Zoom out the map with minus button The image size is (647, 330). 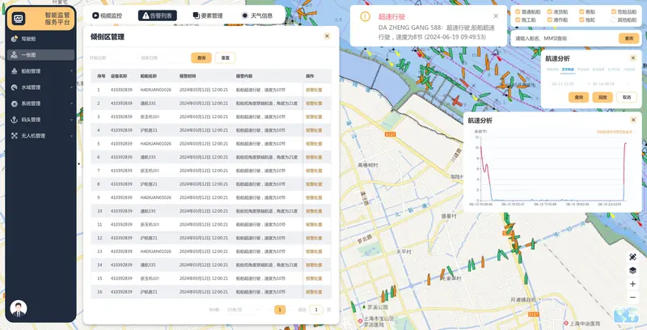(x=632, y=297)
